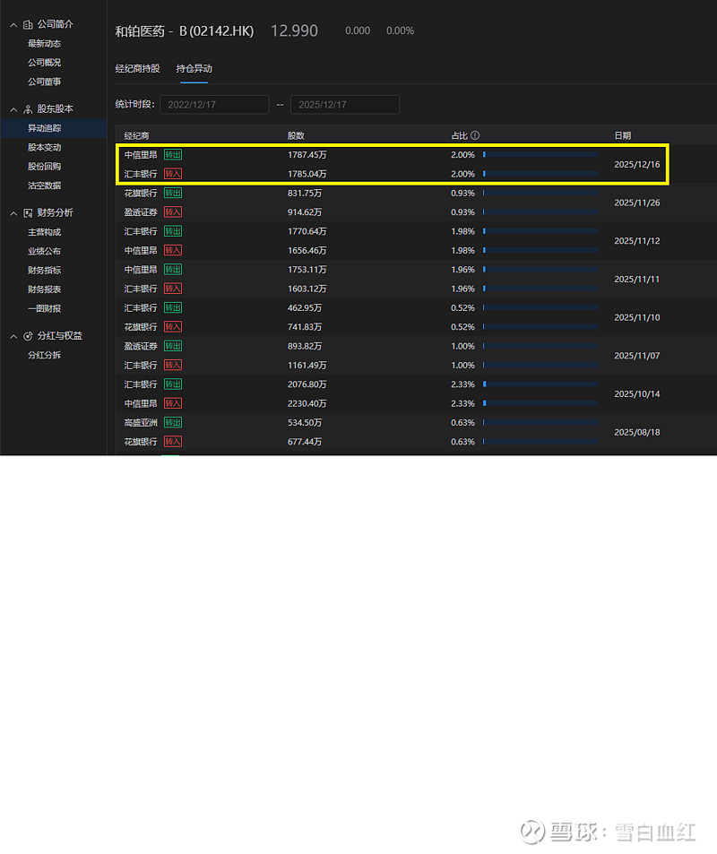The width and height of the screenshot is (717, 854).
Task: Open 股本变动 in the sidebar
Action: point(44,148)
